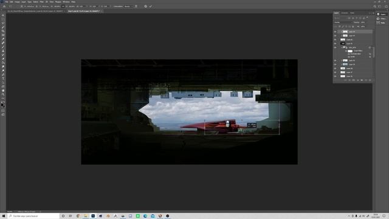The height and width of the screenshot is (219, 389).
Task: Click the Windows taskbar search box
Action: click(x=33, y=216)
